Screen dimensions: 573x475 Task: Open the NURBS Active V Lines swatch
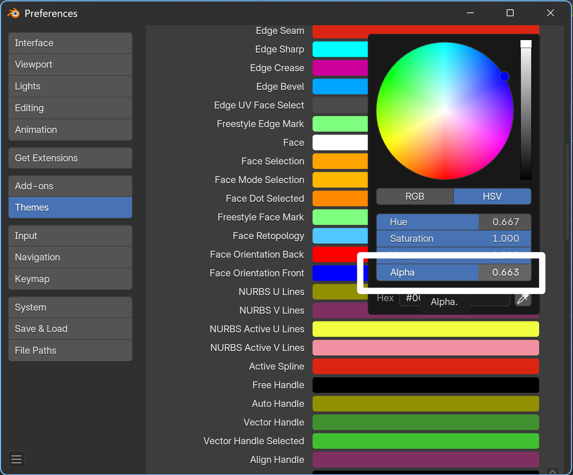(x=426, y=348)
